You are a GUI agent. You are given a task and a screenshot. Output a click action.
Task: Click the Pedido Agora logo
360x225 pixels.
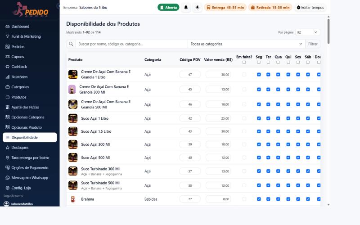pos(31,9)
